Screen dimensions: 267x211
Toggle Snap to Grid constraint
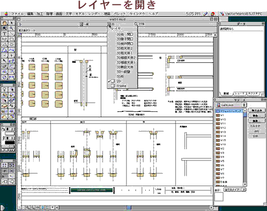point(4,165)
